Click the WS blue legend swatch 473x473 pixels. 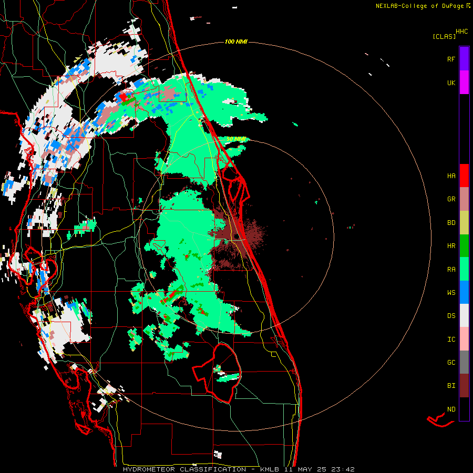point(464,292)
